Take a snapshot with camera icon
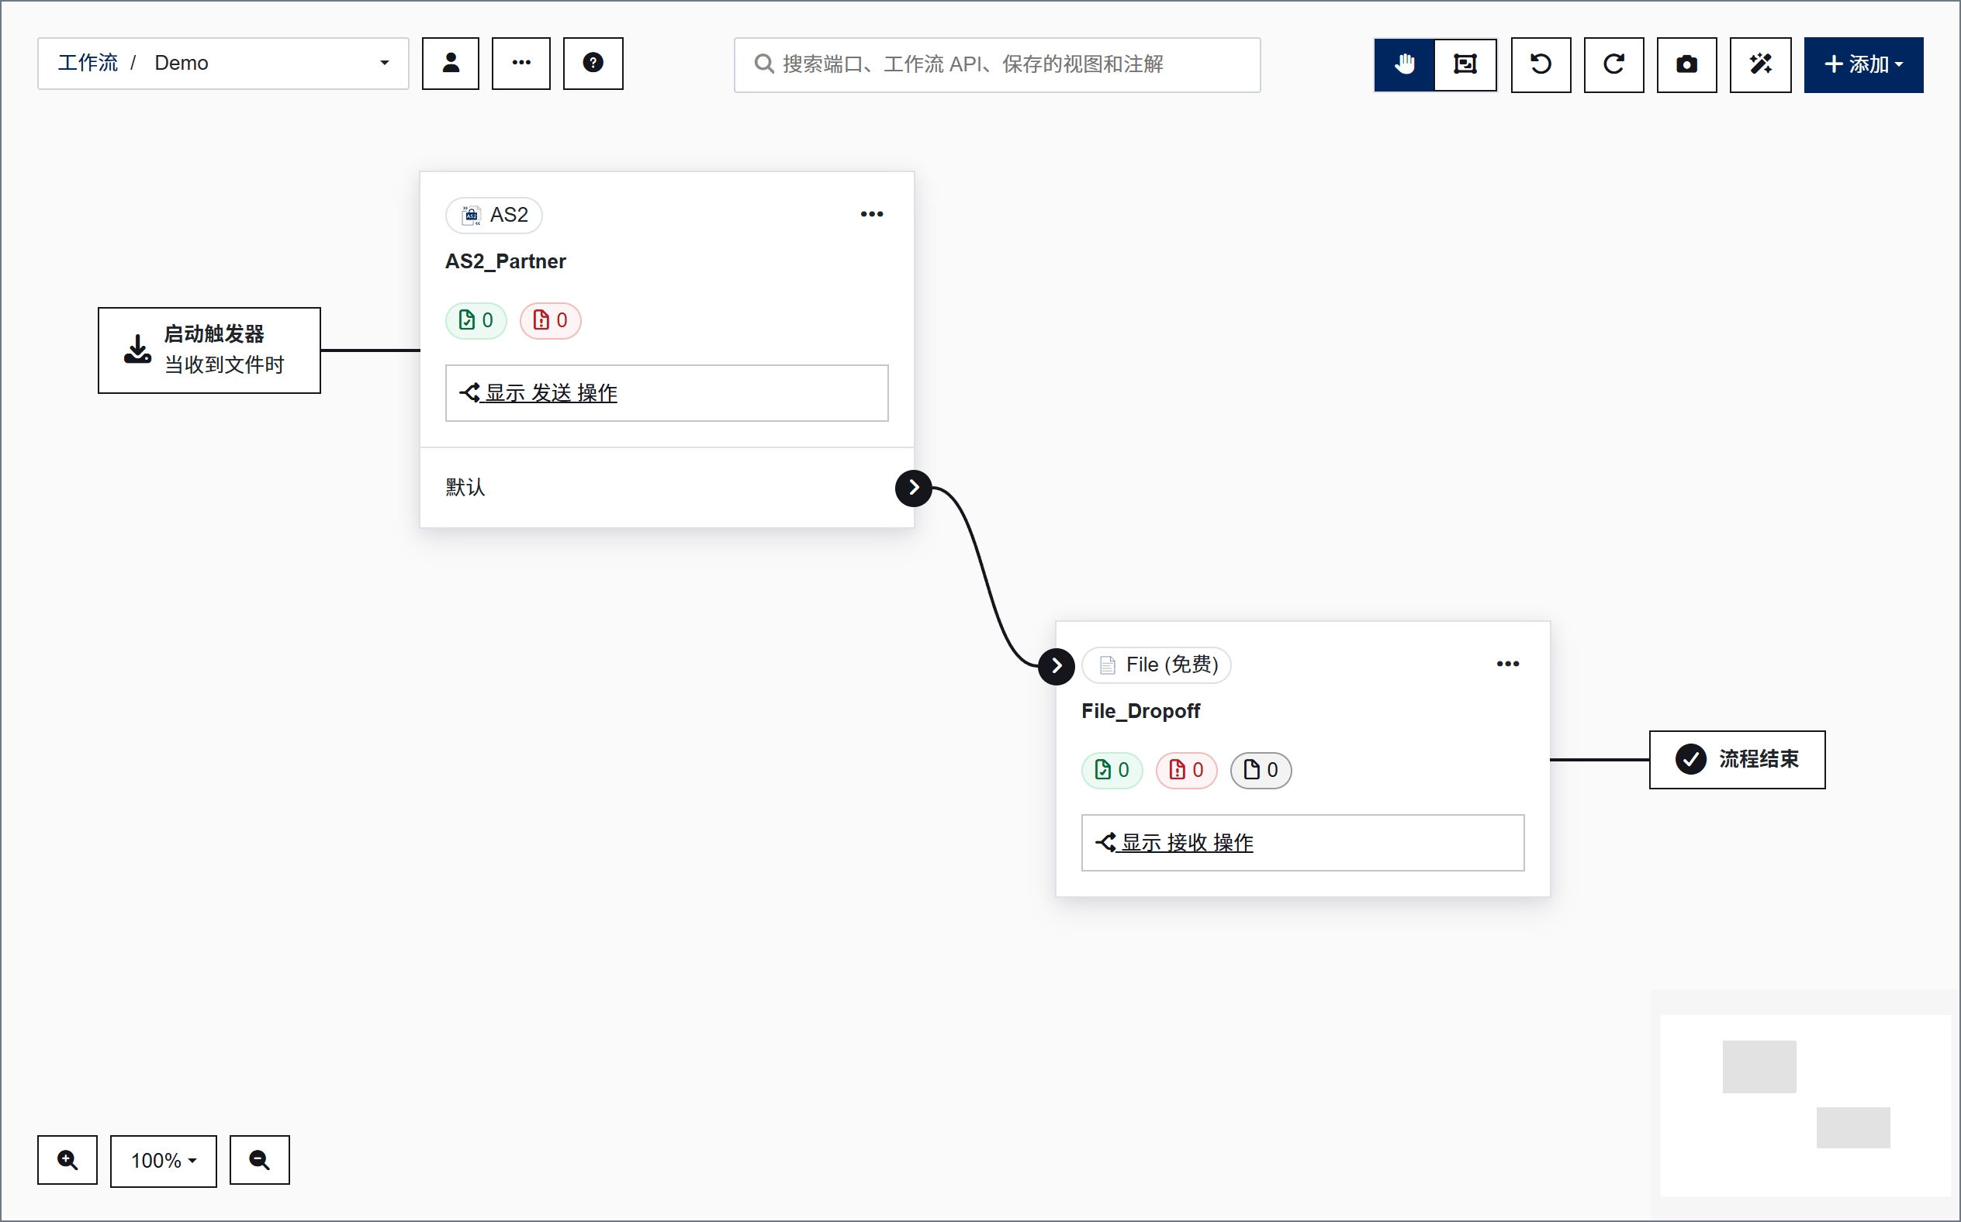Image resolution: width=1961 pixels, height=1222 pixels. point(1686,64)
